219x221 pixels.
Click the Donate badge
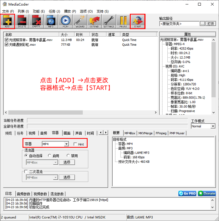[206, 193]
